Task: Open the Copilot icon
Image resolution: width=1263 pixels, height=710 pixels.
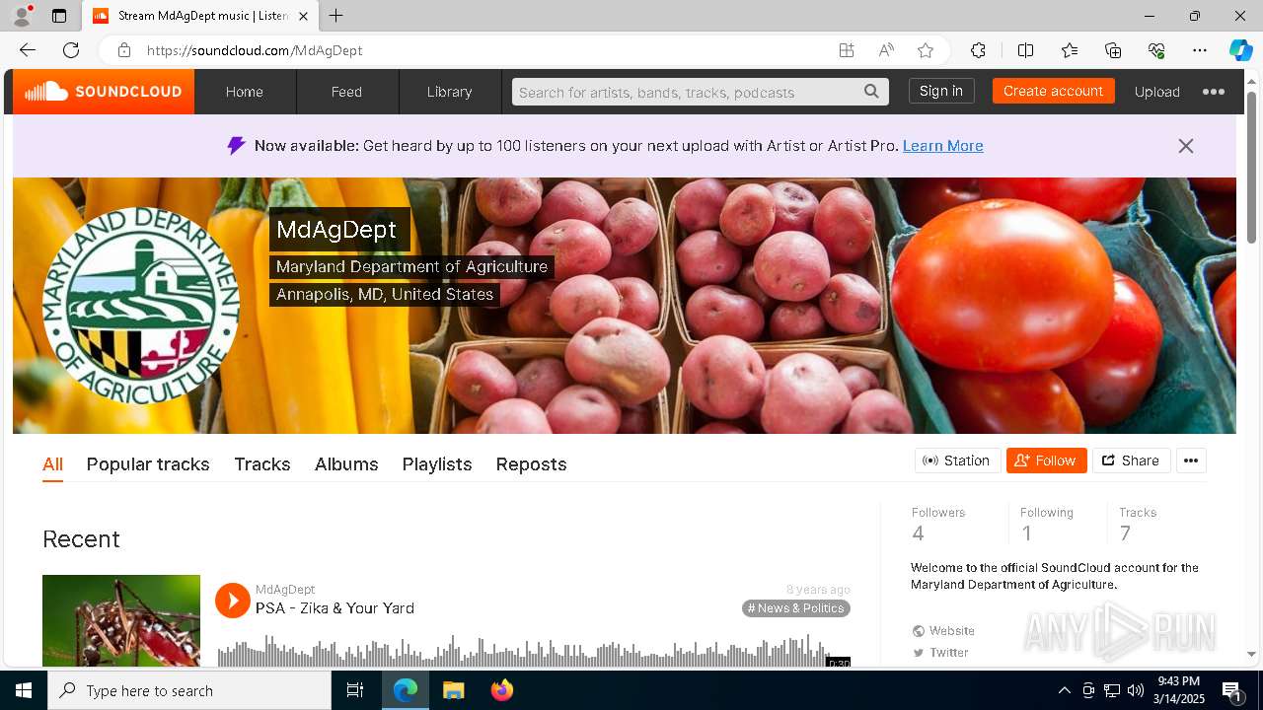Action: (1240, 50)
